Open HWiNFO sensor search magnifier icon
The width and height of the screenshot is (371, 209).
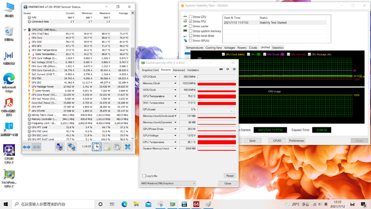tap(59, 147)
